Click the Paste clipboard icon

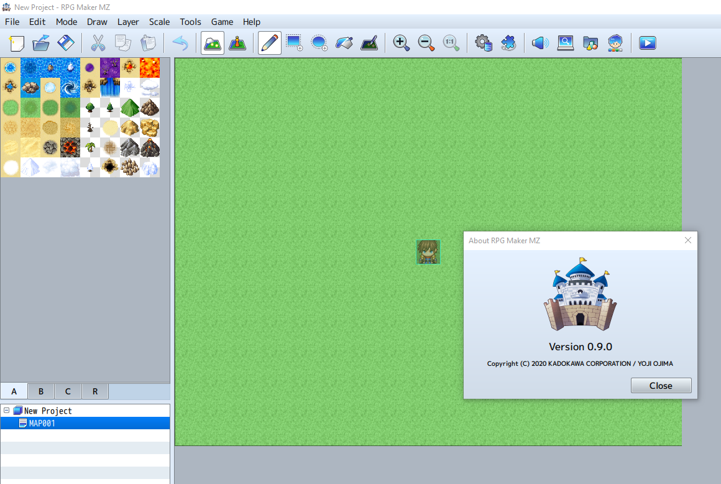(x=148, y=44)
